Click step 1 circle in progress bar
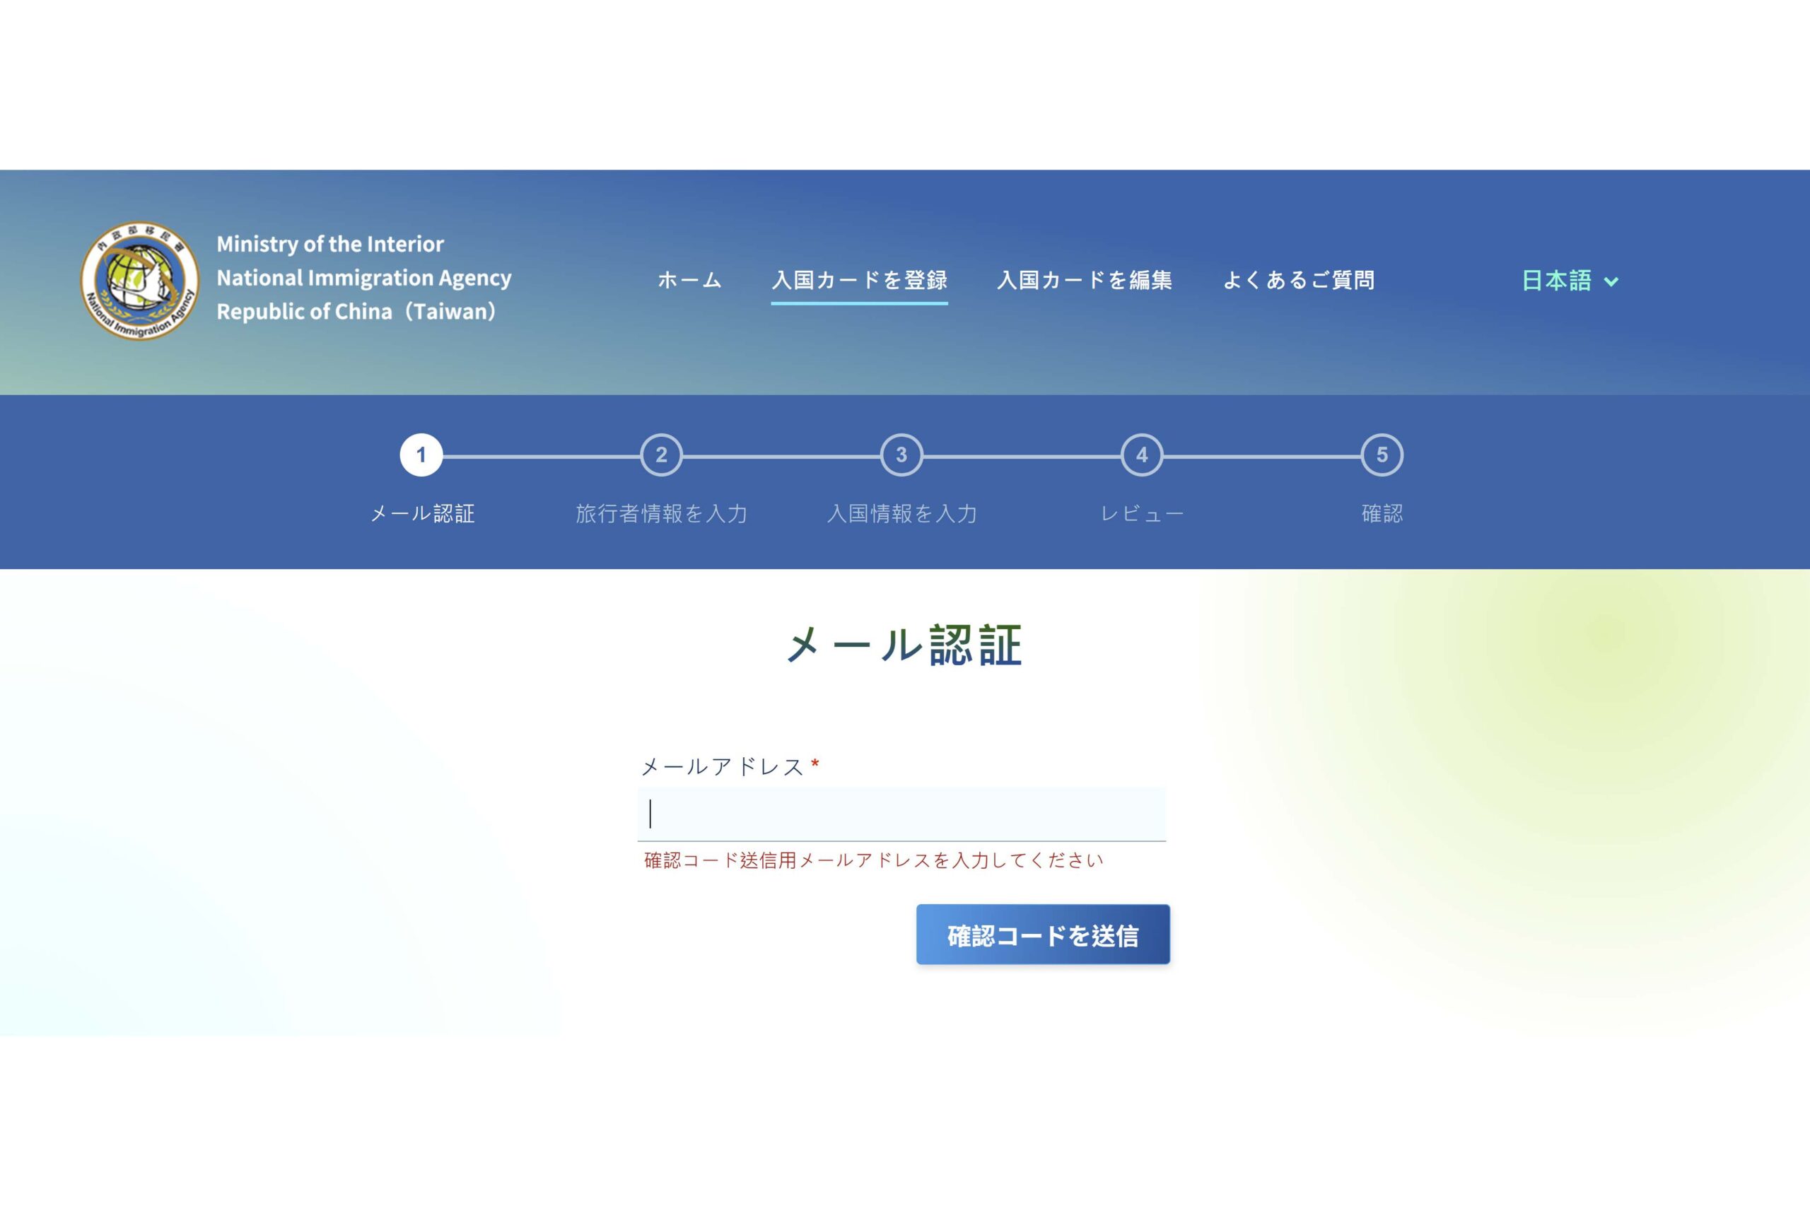This screenshot has width=1810, height=1206. click(421, 455)
